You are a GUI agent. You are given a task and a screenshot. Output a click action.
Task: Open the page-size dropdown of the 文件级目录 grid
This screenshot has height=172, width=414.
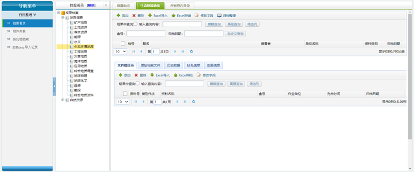point(123,102)
